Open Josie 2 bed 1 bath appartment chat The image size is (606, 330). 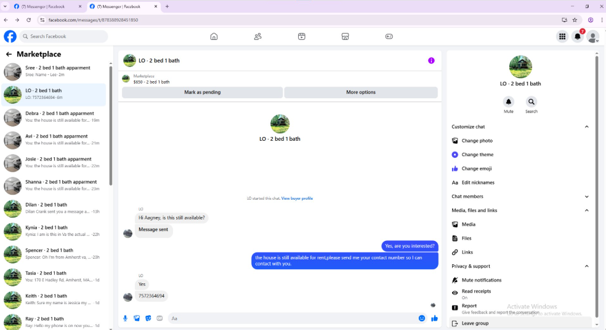pos(54,162)
